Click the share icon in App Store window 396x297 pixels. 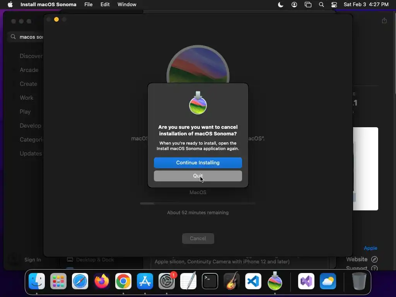coord(384,20)
